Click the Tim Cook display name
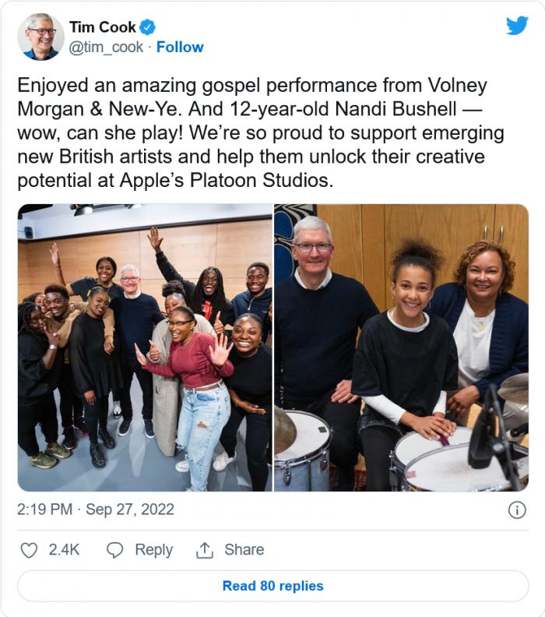The width and height of the screenshot is (545, 617). click(x=101, y=27)
